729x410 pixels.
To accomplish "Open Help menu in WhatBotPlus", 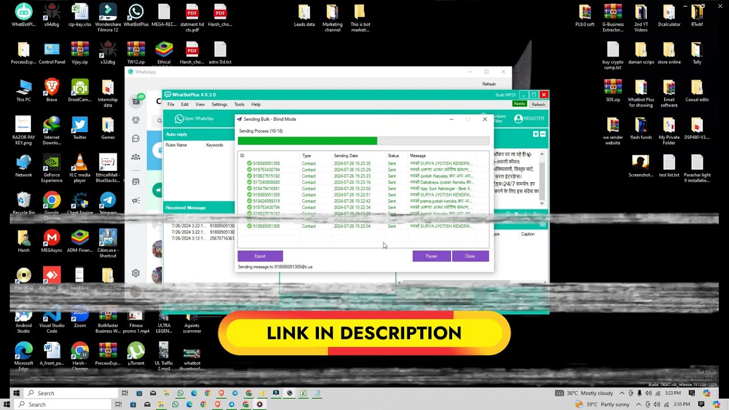I will 256,104.
